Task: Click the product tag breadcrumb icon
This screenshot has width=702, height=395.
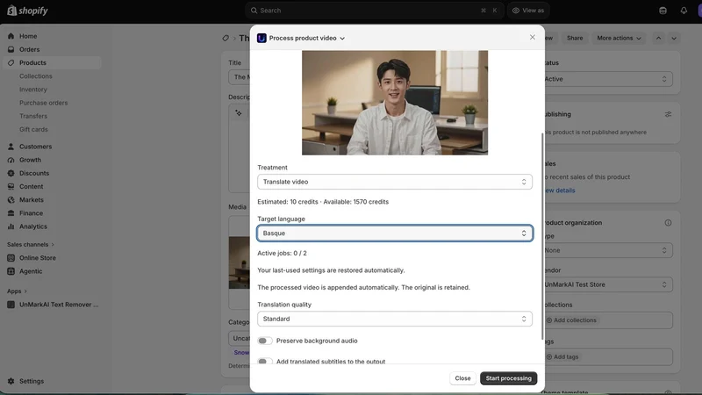Action: (x=226, y=38)
